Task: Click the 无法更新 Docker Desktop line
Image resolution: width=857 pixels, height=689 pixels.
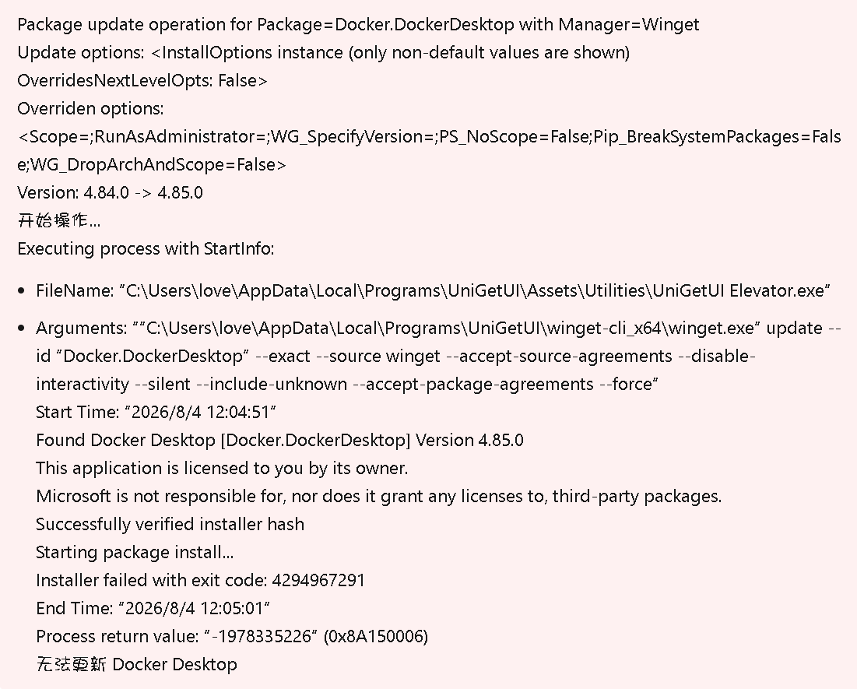Action: click(137, 664)
